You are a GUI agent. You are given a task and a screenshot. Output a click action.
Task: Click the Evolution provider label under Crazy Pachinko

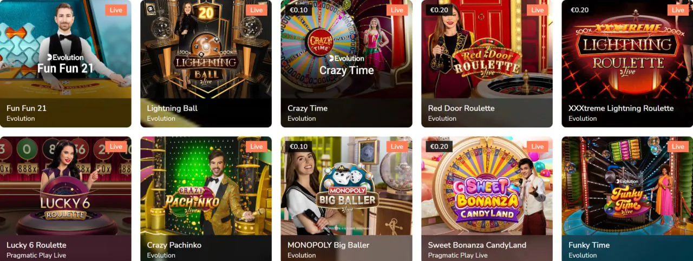(x=161, y=255)
